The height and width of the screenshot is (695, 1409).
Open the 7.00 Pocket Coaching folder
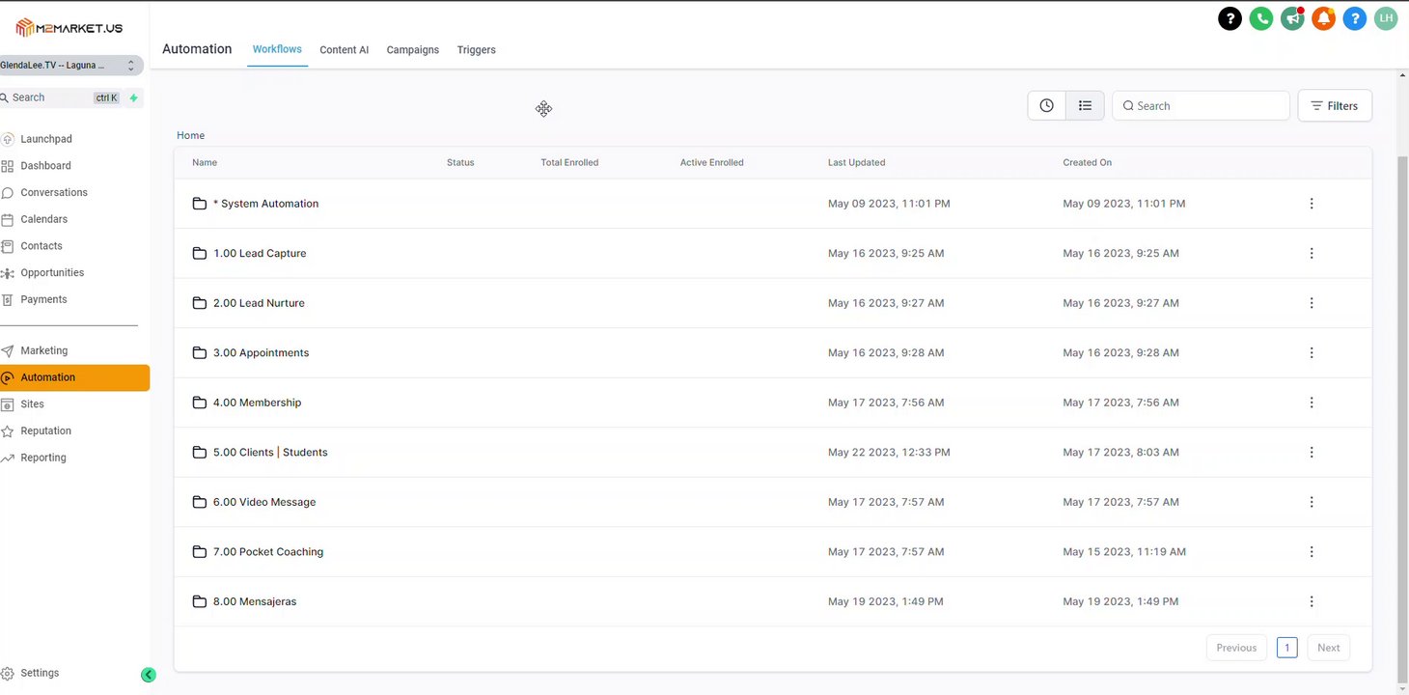coord(268,551)
